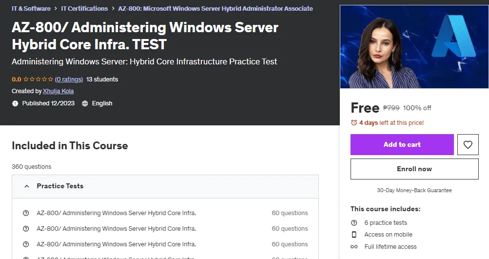The height and width of the screenshot is (259, 489).
Task: Click the Practice Tests section header
Action: [x=165, y=186]
